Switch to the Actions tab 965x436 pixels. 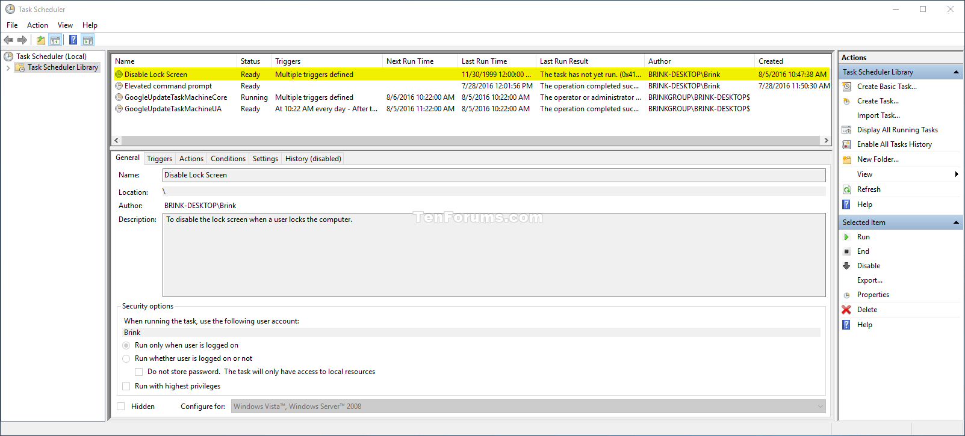tap(191, 159)
